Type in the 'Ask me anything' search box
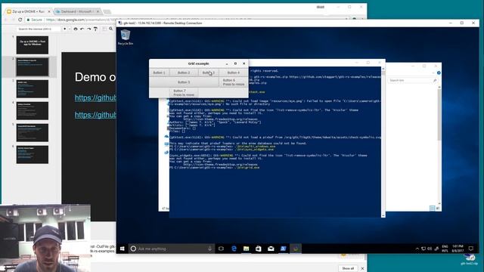The height and width of the screenshot is (272, 484). 172,249
